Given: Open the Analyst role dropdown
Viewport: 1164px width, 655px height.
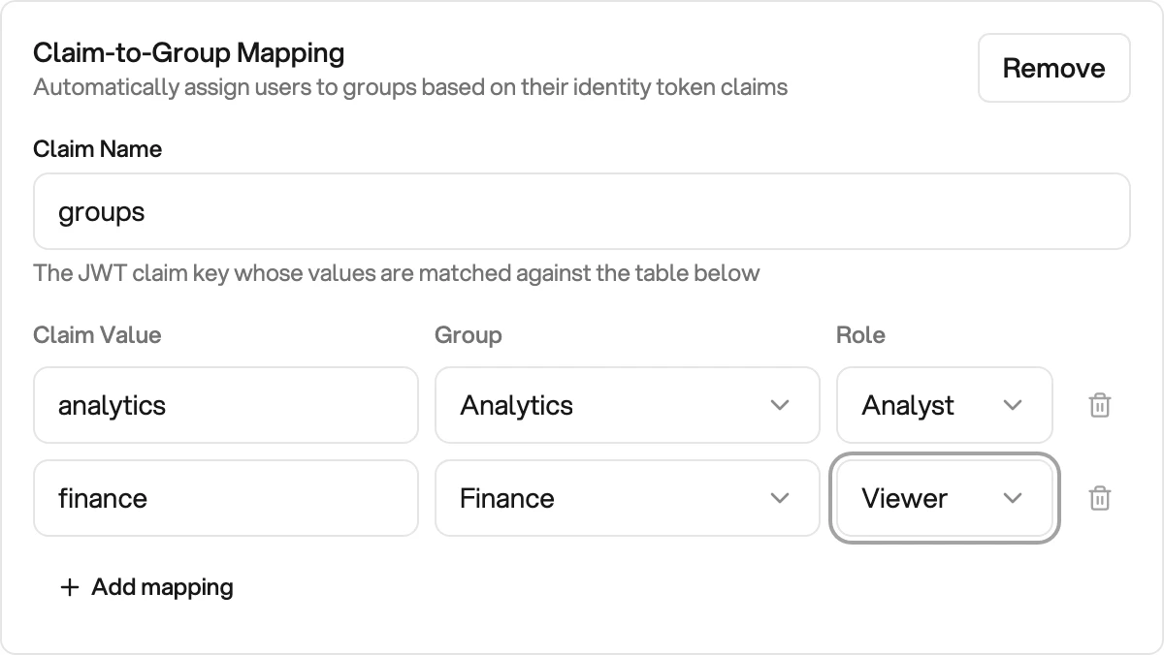Looking at the screenshot, I should [945, 405].
